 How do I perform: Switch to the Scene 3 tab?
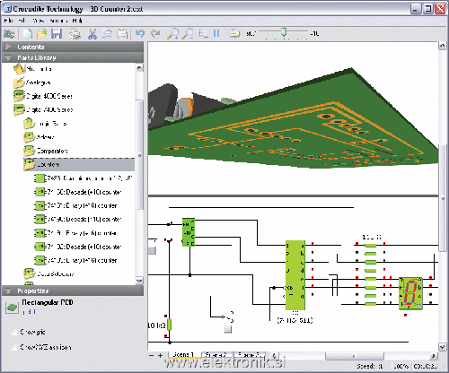[x=250, y=355]
